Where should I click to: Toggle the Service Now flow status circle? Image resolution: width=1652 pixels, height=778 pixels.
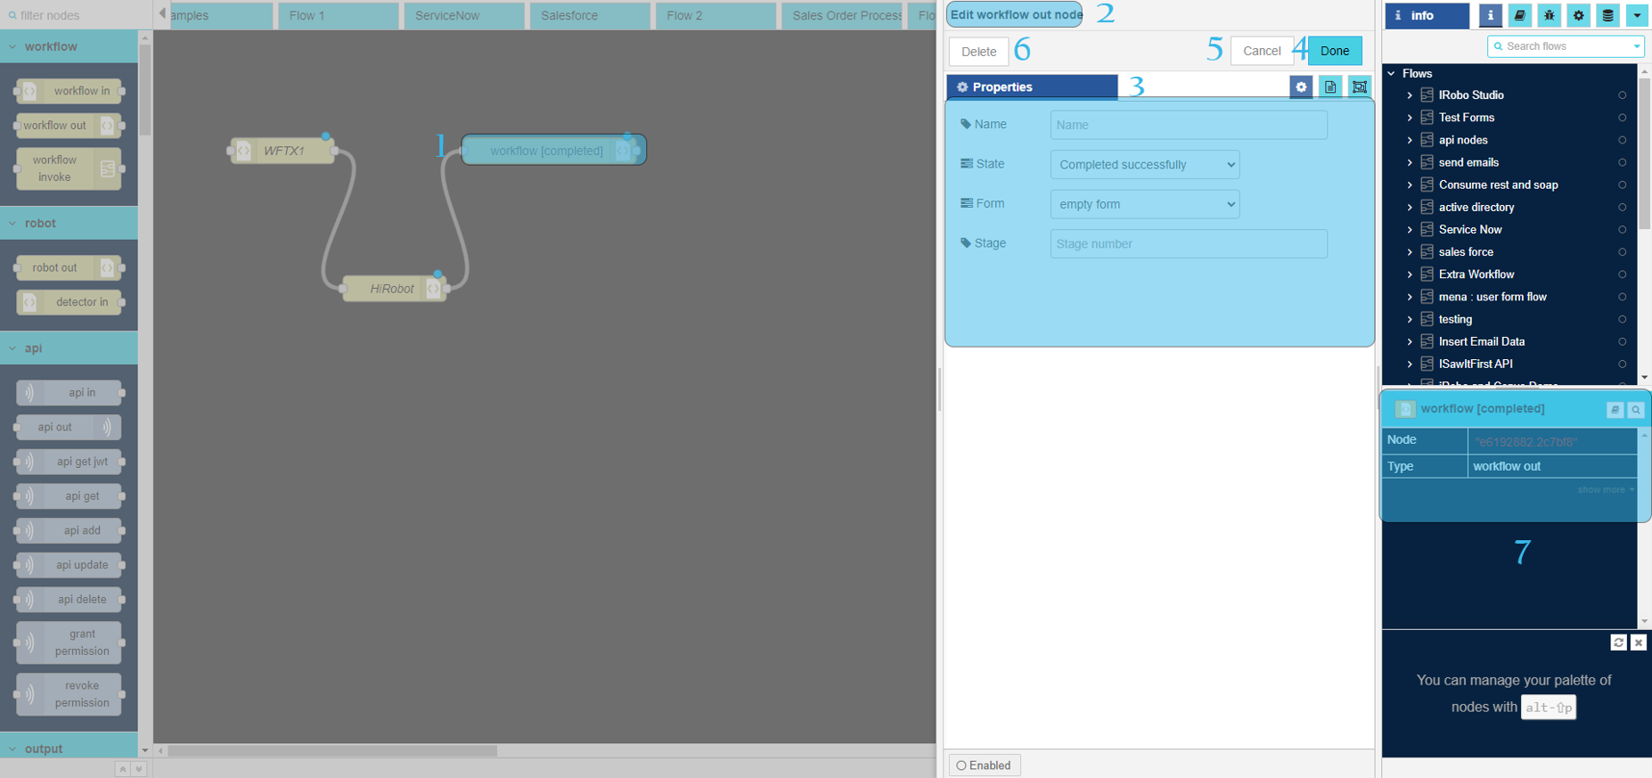click(x=1622, y=230)
